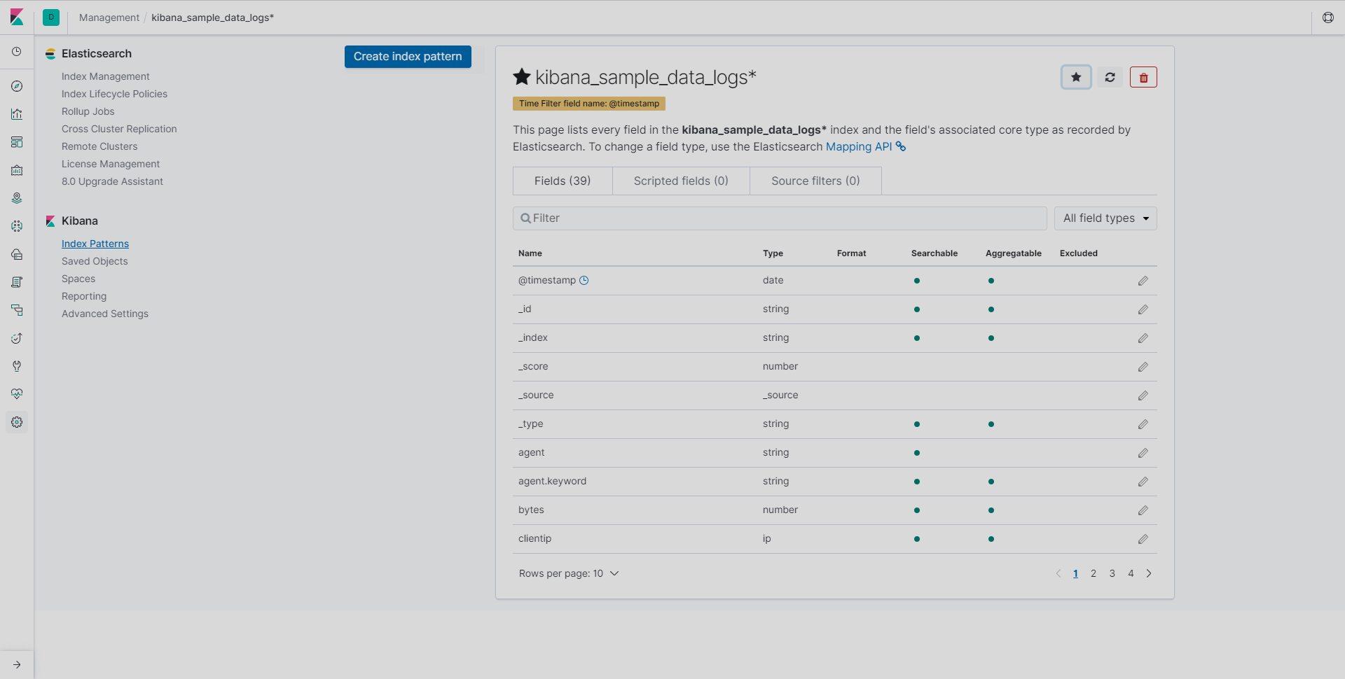Image resolution: width=1345 pixels, height=679 pixels.
Task: Go to the Dashboard app icon
Action: click(17, 142)
